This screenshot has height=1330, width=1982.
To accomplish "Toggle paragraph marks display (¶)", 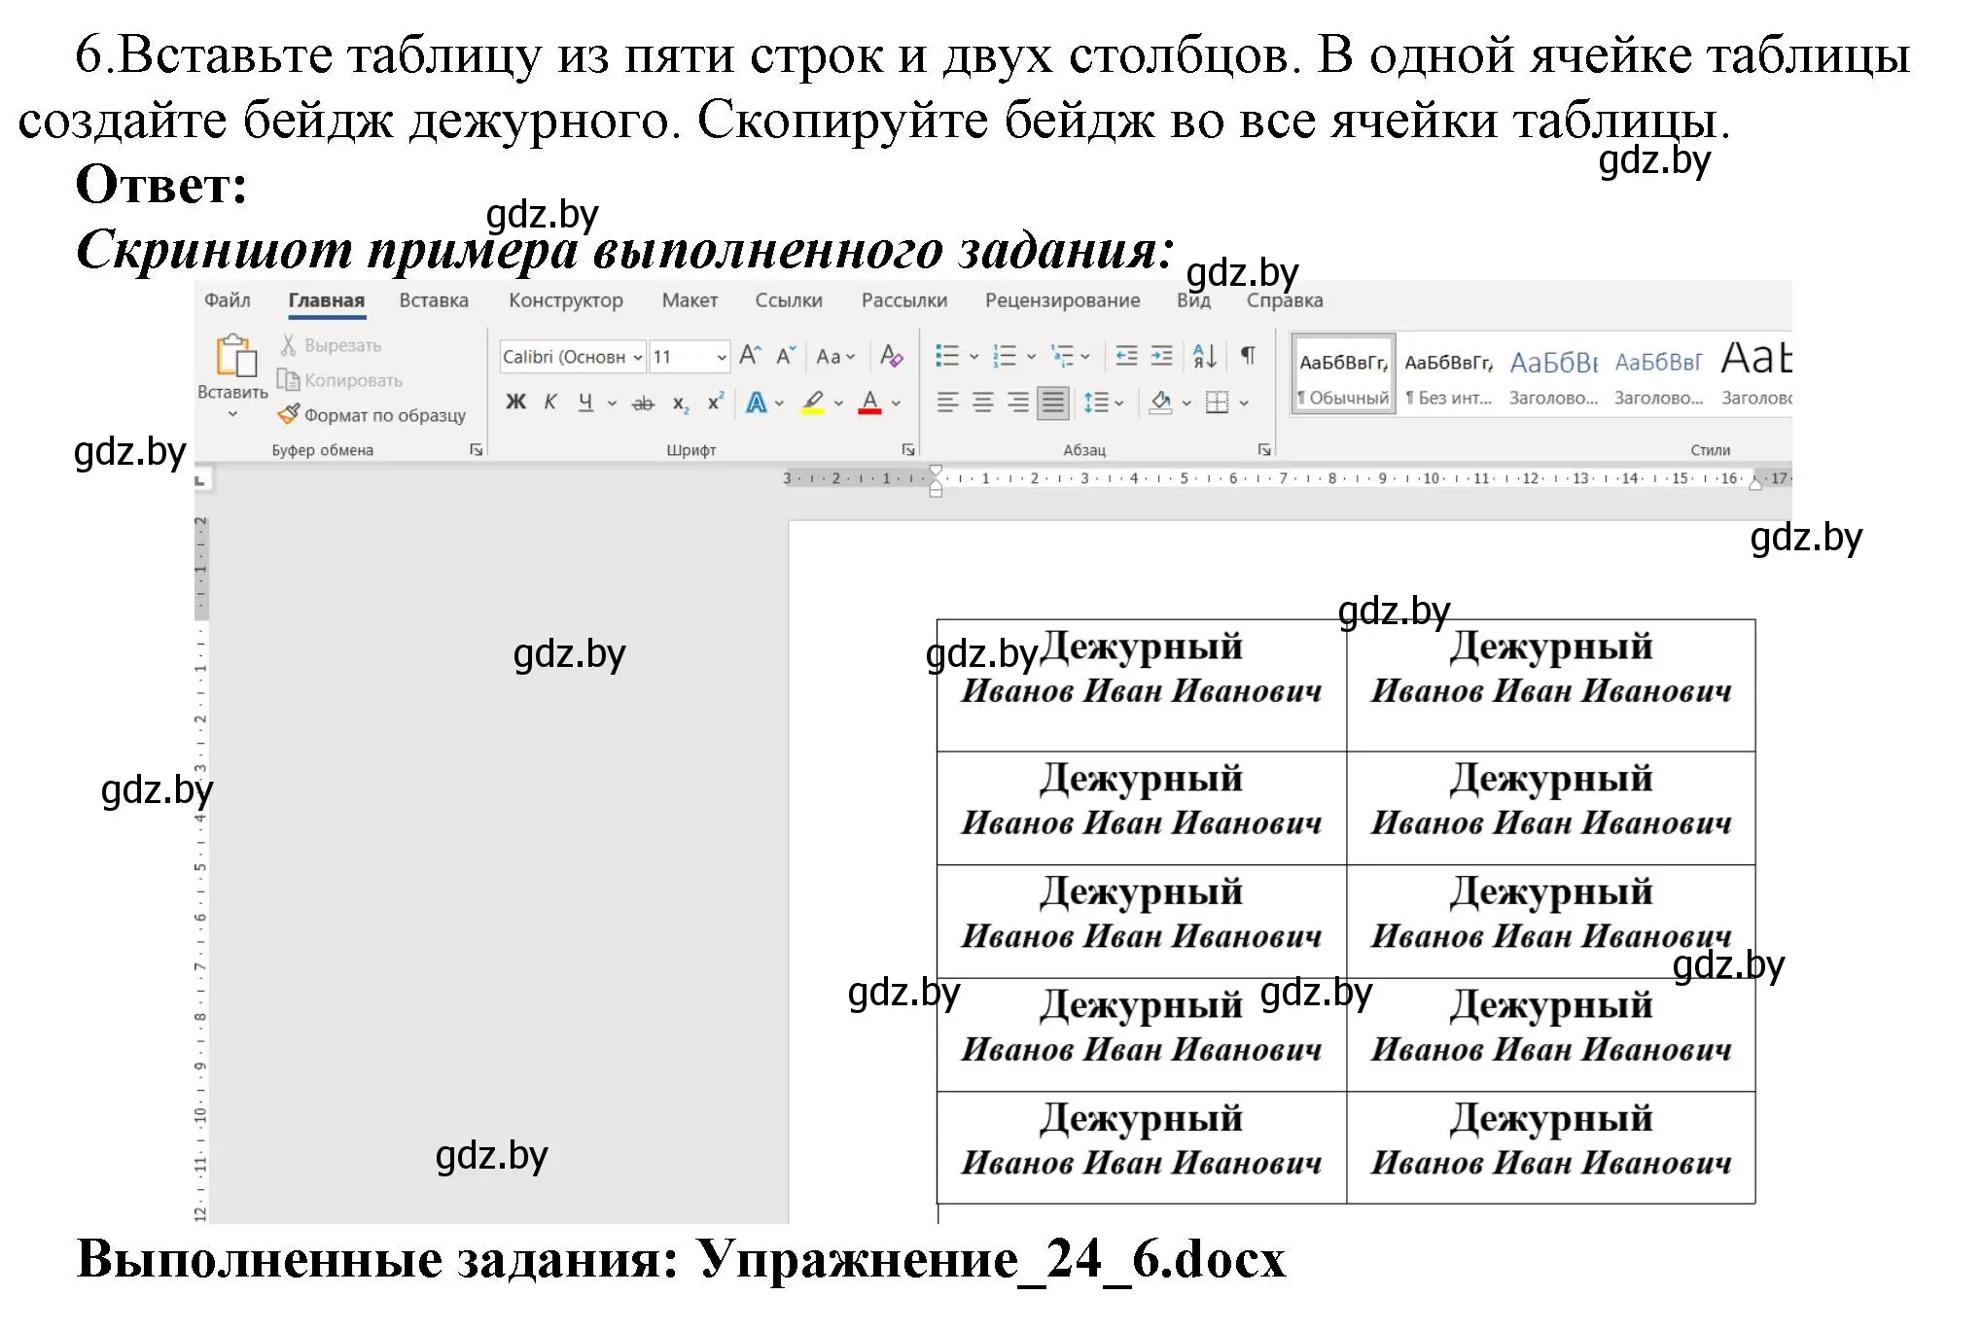I will pos(1248,356).
